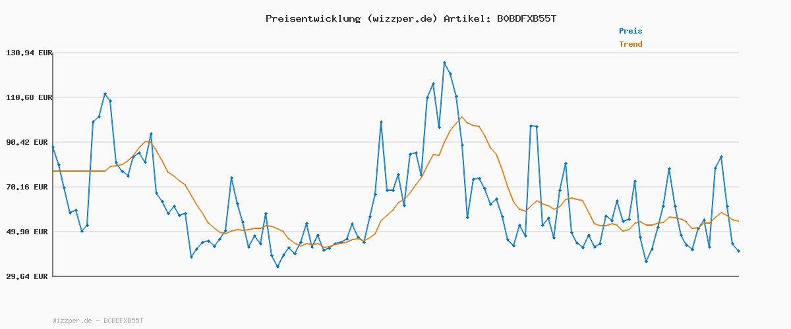
Task: Click the article ID 'B0BDFXB55T' in the title
Action: tap(525, 18)
